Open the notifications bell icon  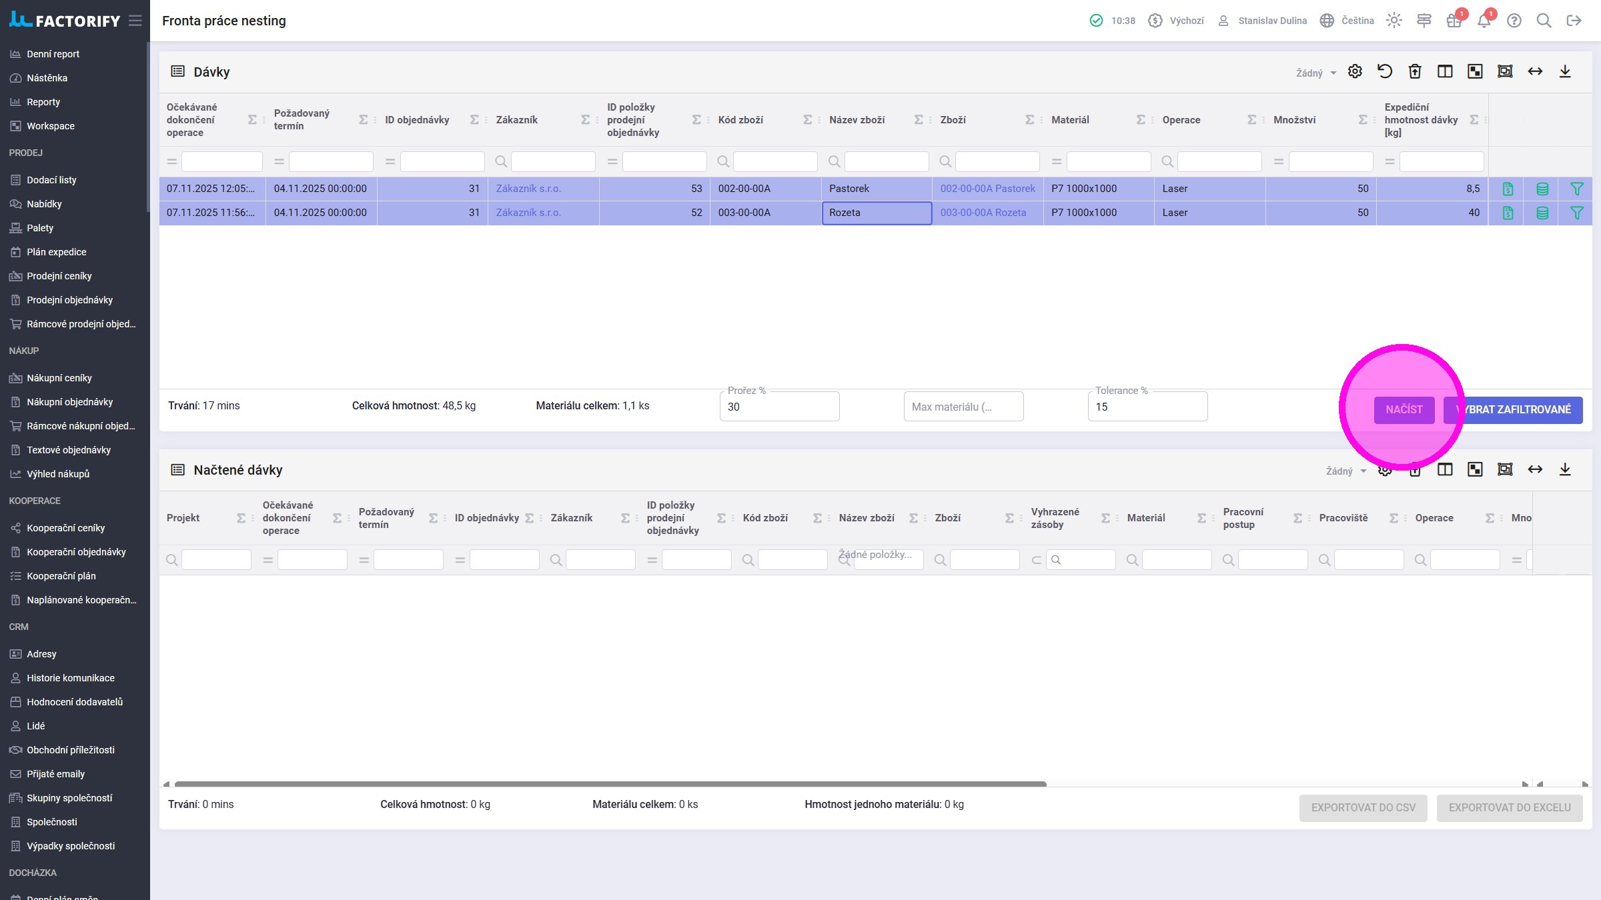1484,21
